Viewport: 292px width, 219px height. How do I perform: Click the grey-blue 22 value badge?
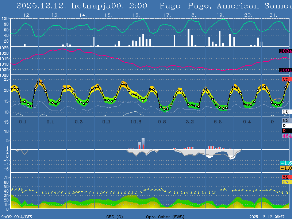[286, 120]
